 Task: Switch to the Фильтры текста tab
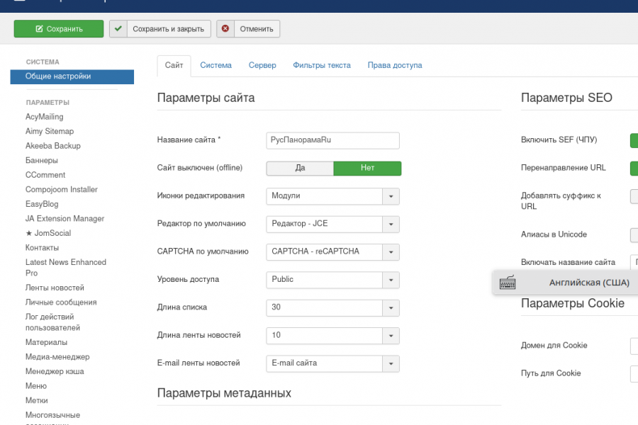pos(322,65)
